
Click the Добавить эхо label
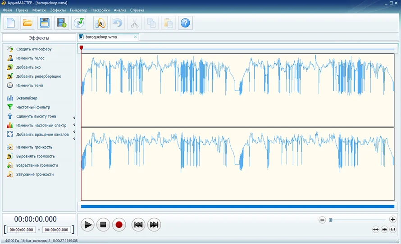pos(28,67)
